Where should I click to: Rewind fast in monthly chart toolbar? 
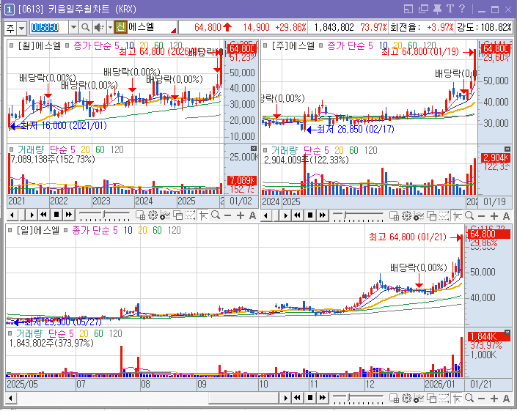[x=43, y=215]
